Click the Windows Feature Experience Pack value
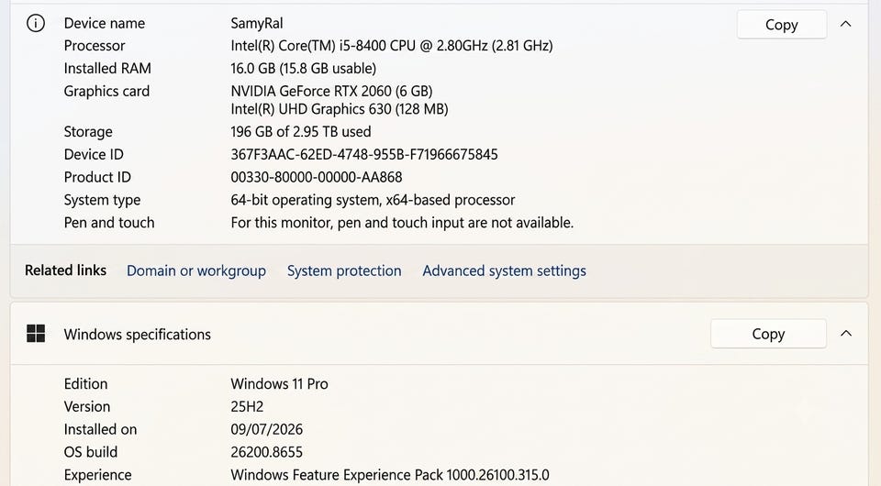The image size is (881, 486). pyautogui.click(x=390, y=475)
